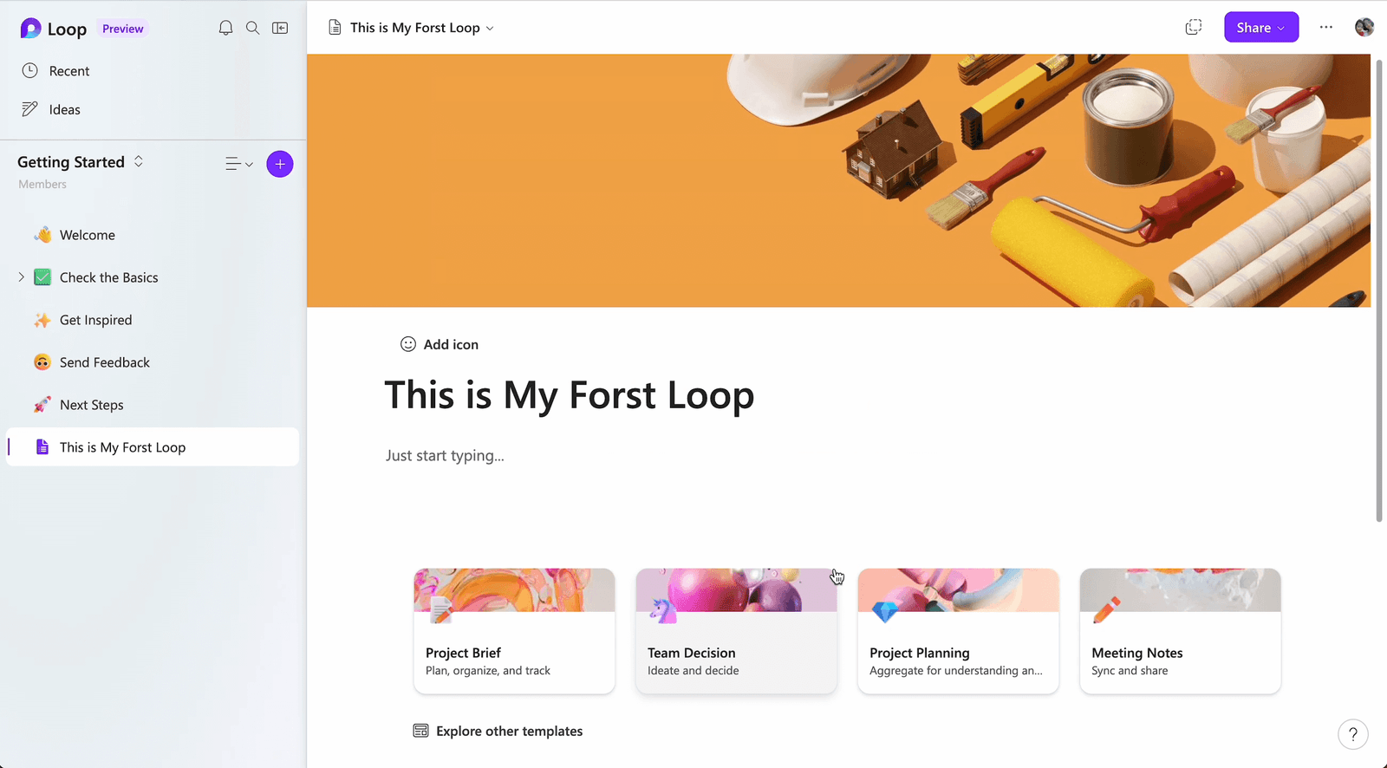Click the user profile avatar
This screenshot has width=1387, height=768.
[x=1364, y=27]
